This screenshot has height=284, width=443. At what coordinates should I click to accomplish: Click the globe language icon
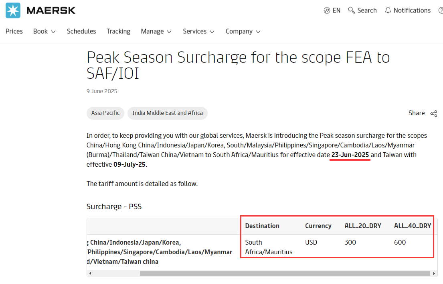coord(327,10)
